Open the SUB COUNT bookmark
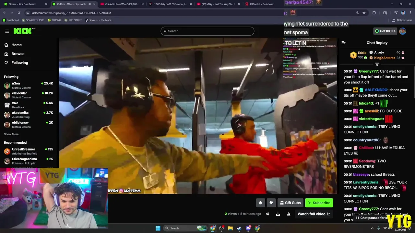The width and height of the screenshot is (415, 233). (73, 20)
